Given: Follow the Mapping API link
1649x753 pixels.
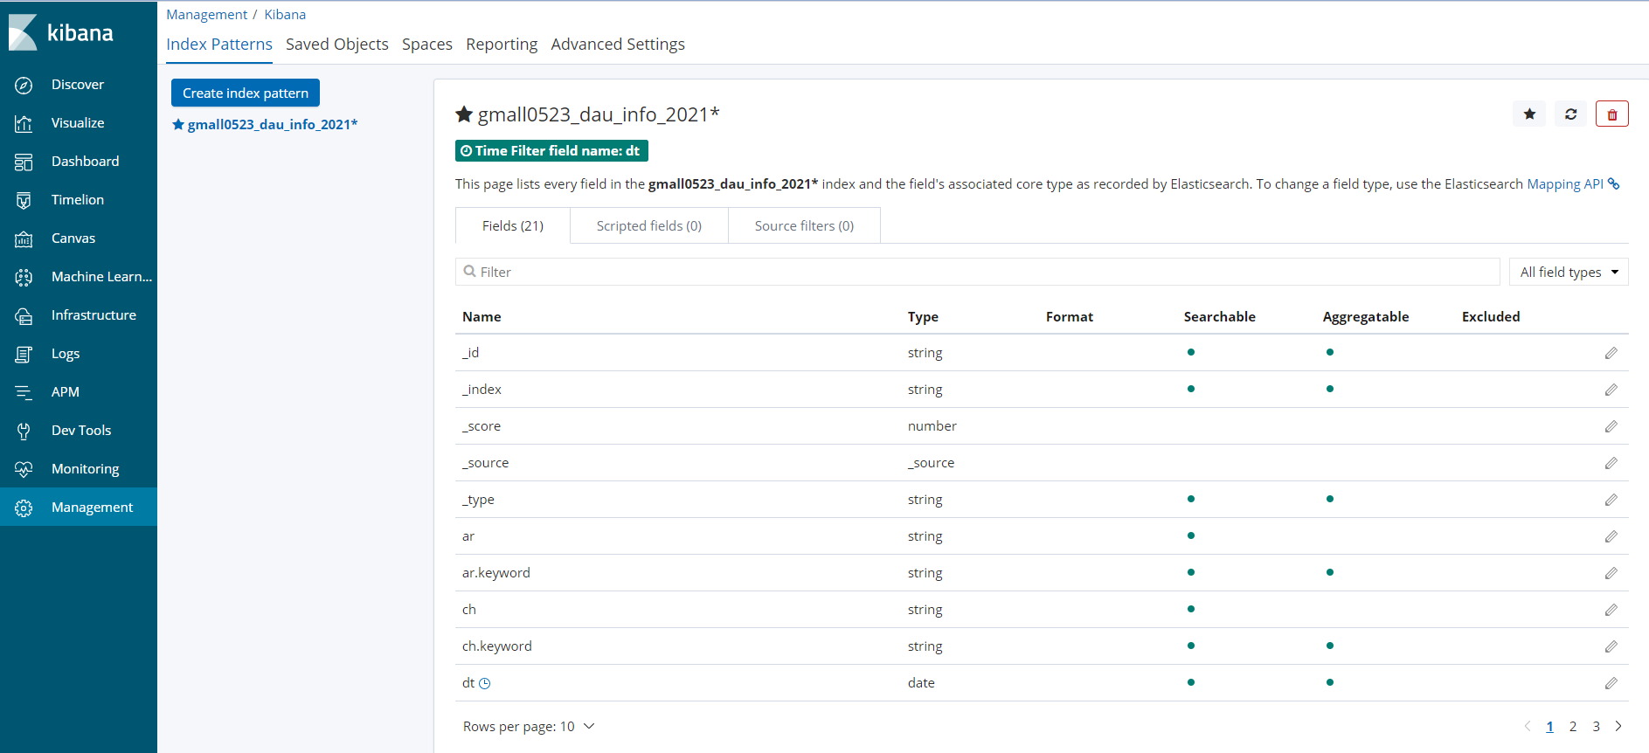Looking at the screenshot, I should pyautogui.click(x=1564, y=184).
